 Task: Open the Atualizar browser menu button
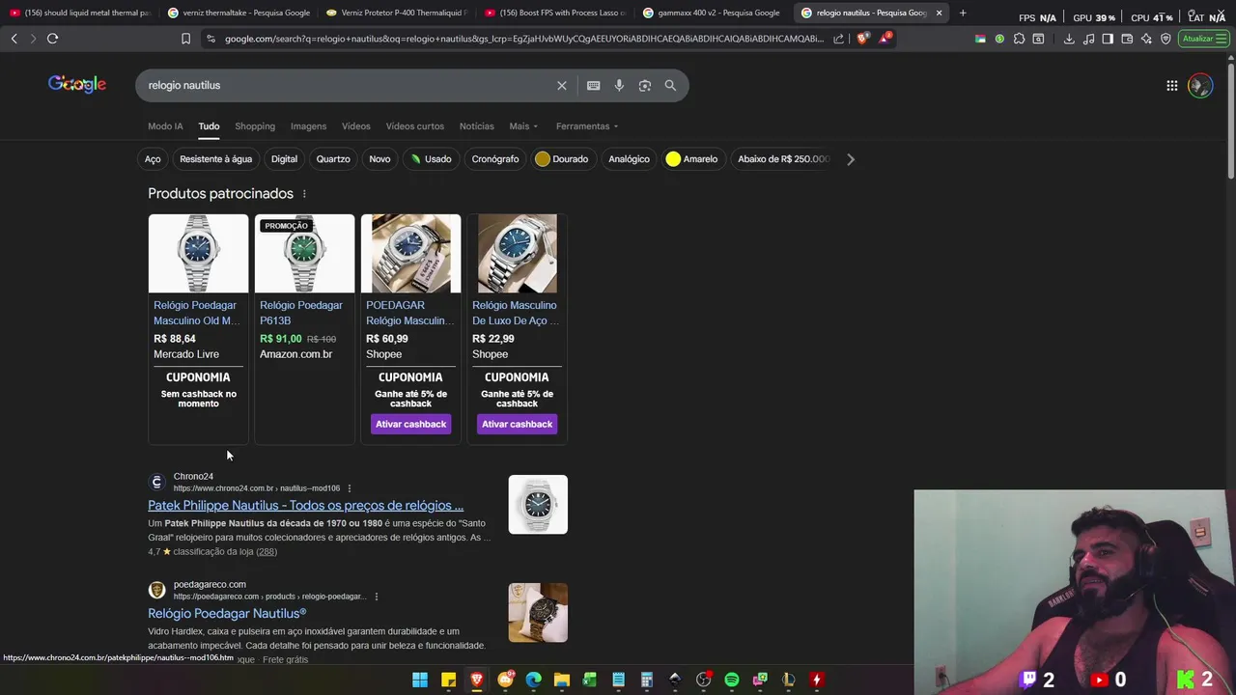[1203, 39]
